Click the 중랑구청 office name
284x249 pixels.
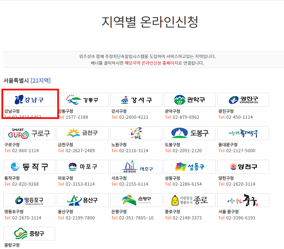point(12,245)
